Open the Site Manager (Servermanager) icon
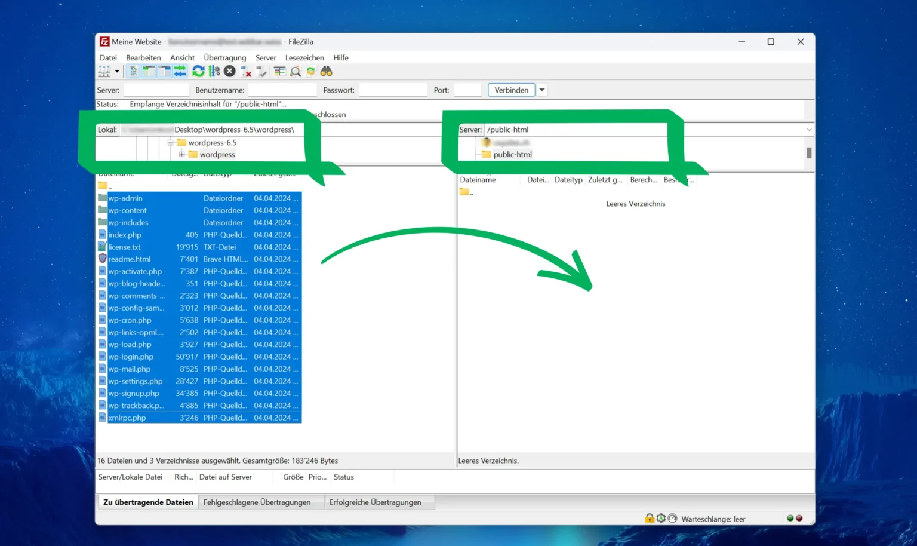Image resolution: width=917 pixels, height=546 pixels. click(104, 72)
